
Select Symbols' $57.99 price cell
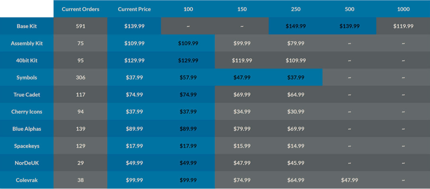click(188, 78)
